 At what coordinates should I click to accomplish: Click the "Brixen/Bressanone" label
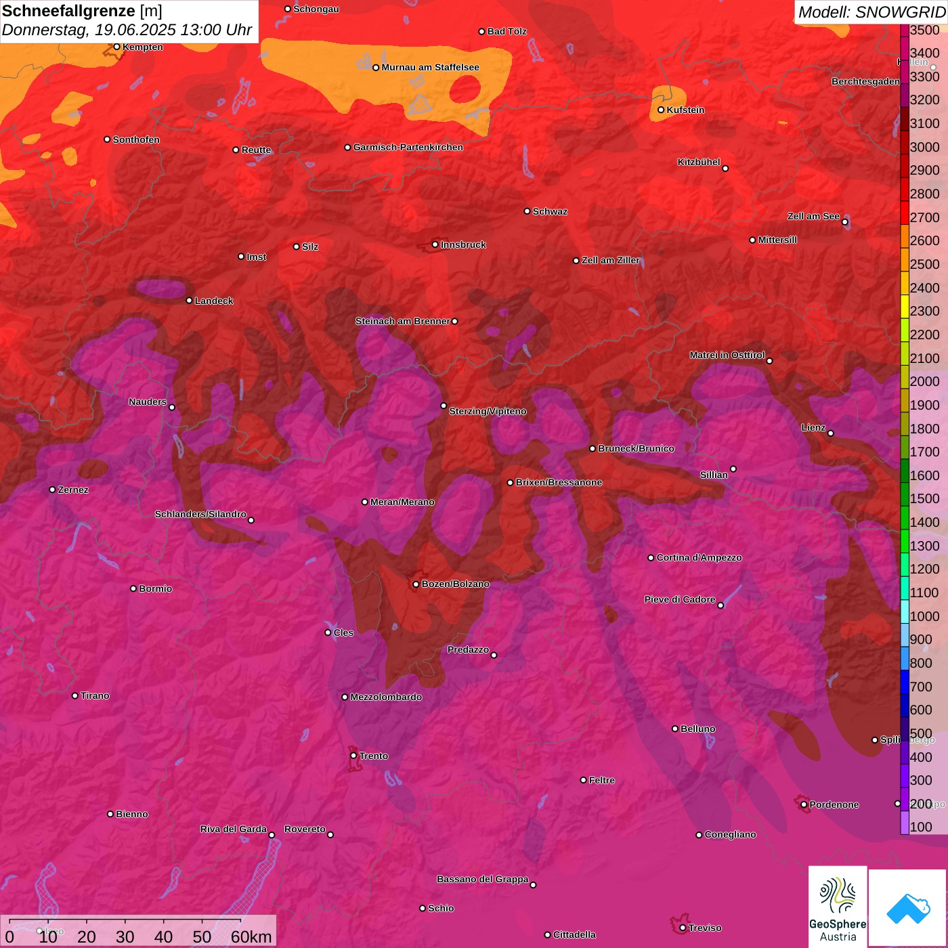pyautogui.click(x=559, y=482)
